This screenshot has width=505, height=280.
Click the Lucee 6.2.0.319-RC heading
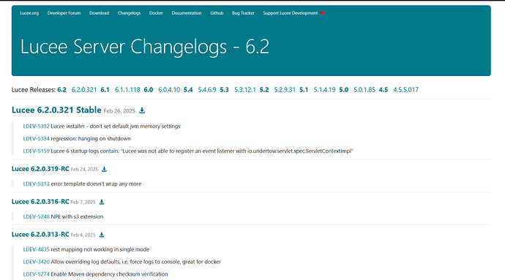coord(40,169)
